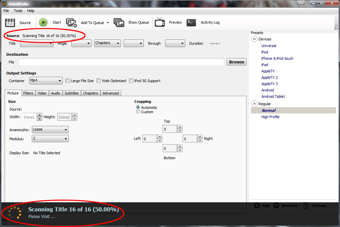The width and height of the screenshot is (340, 227).
Task: Open the start chapter dropdown before through
Action: point(134,43)
